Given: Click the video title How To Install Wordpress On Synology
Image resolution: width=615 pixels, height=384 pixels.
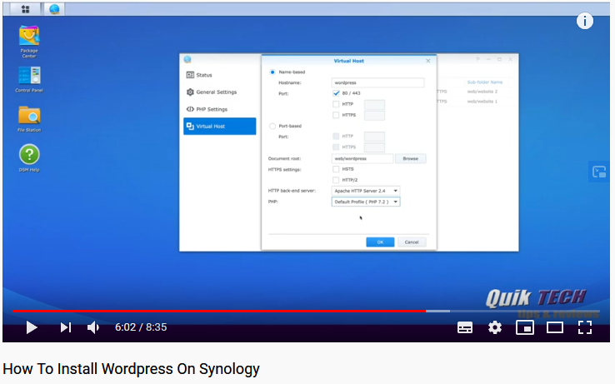Looking at the screenshot, I should tap(131, 369).
